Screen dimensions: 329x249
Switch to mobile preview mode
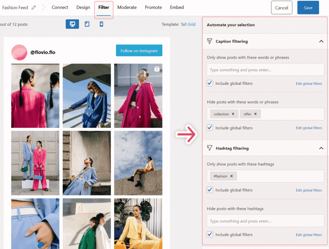(101, 24)
